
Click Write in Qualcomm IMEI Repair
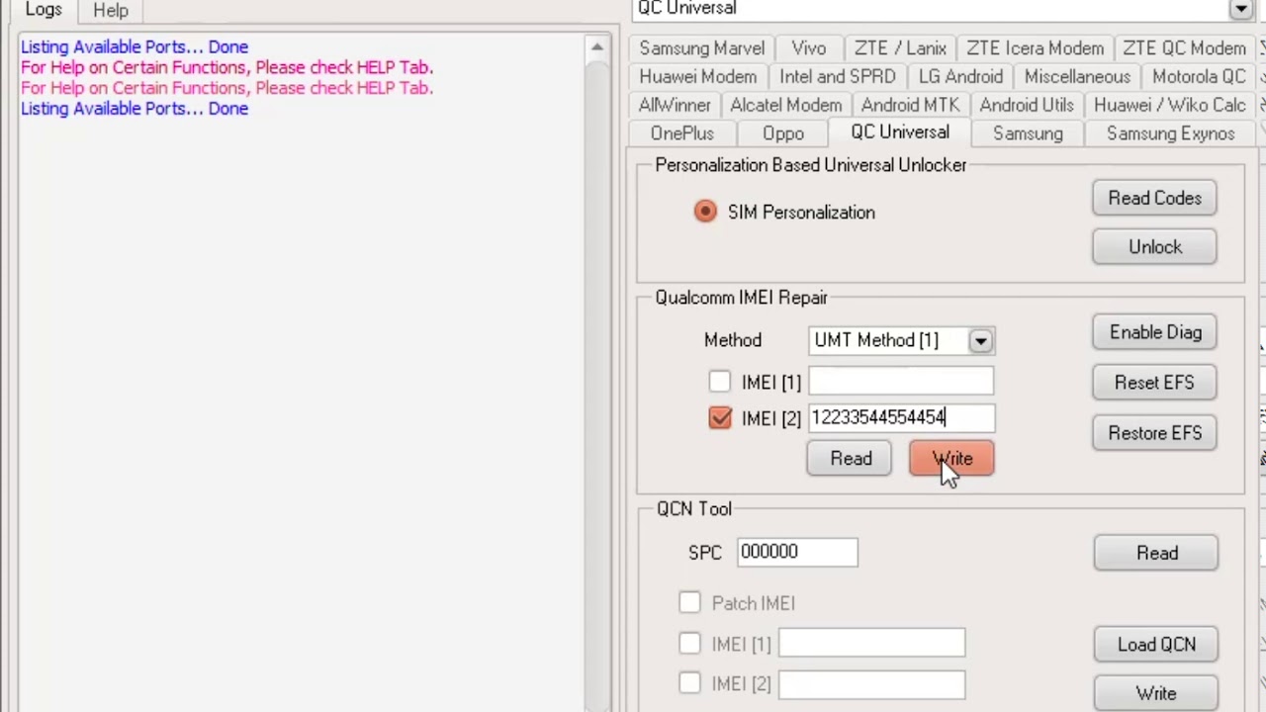point(951,459)
